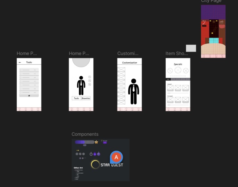Click the orange A avatar marker
Image resolution: width=238 pixels, height=187 pixels.
coord(117,157)
